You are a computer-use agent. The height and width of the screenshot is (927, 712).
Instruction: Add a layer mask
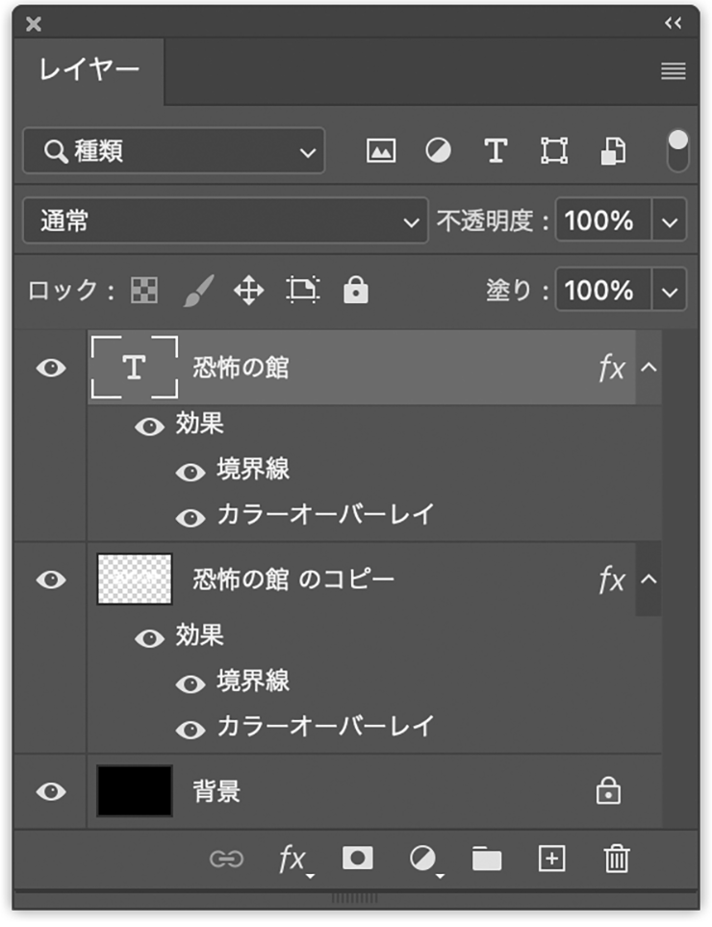click(358, 859)
